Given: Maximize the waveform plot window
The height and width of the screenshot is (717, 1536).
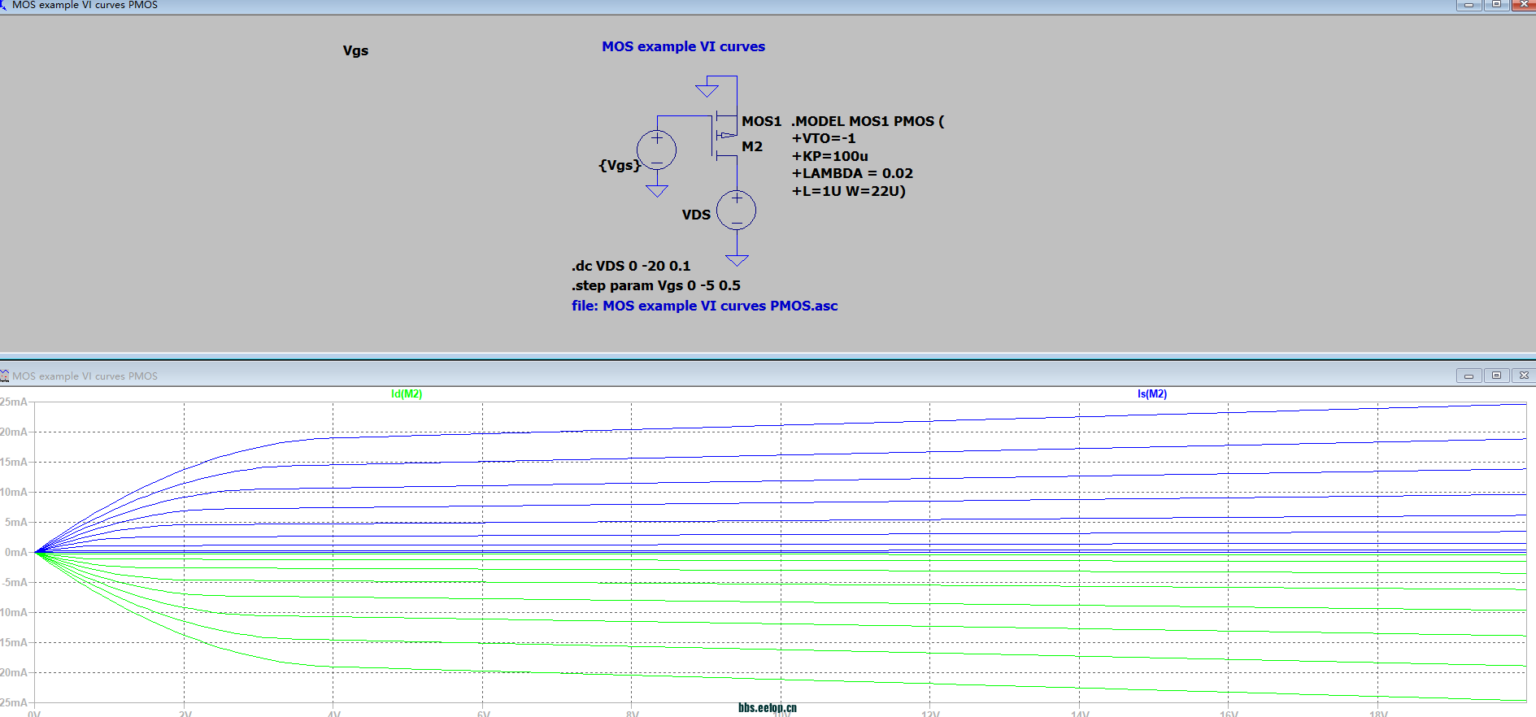Looking at the screenshot, I should coord(1496,376).
